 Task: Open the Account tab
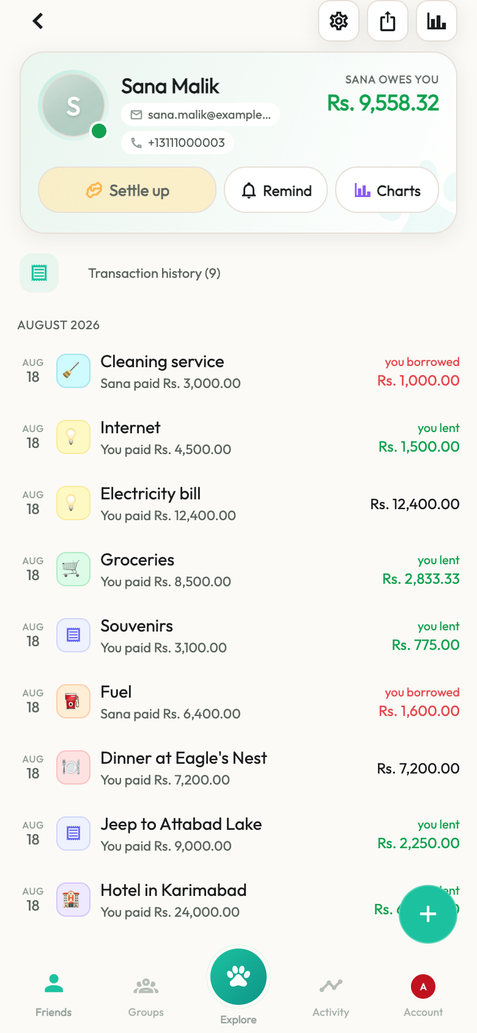[x=423, y=995]
